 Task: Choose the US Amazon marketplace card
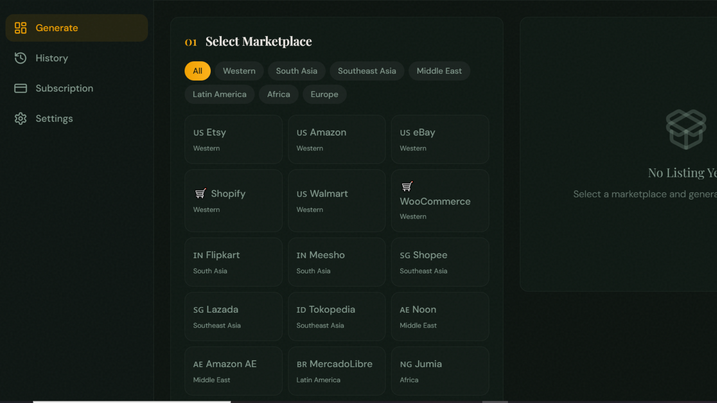(336, 139)
